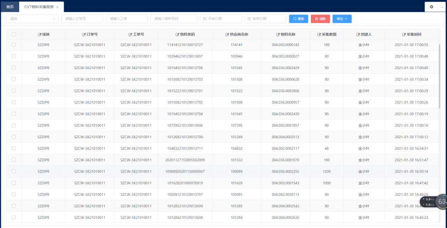Image resolution: width=447 pixels, height=228 pixels.
Task: Click the edit icon beside 供应商名称 header
Action: point(227,34)
